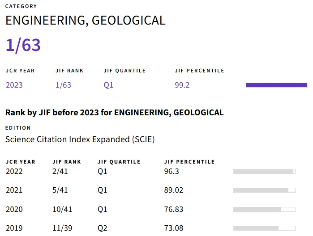Click the 2019 percentile progress bar
The height and width of the screenshot is (236, 313).
point(264,228)
